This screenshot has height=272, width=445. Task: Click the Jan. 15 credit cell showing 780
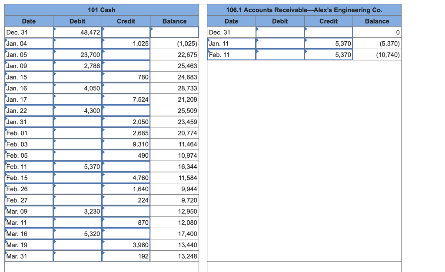tap(126, 77)
